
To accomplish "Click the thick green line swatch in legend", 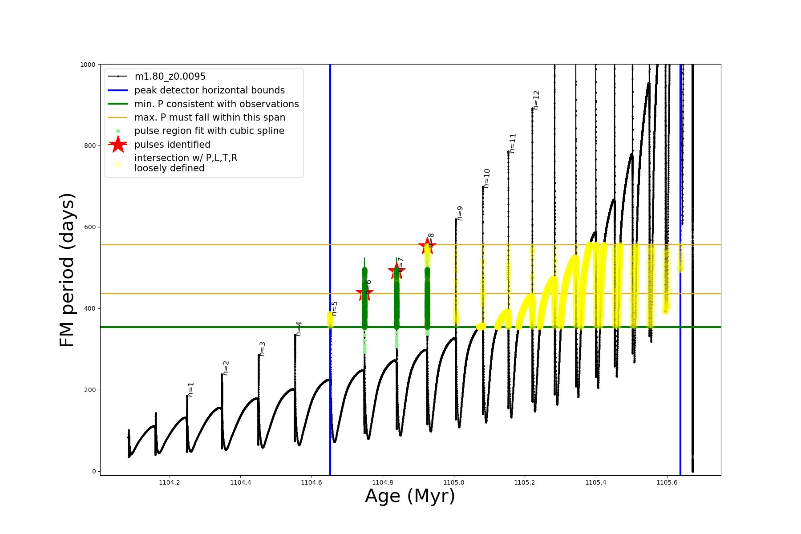I will coord(118,104).
